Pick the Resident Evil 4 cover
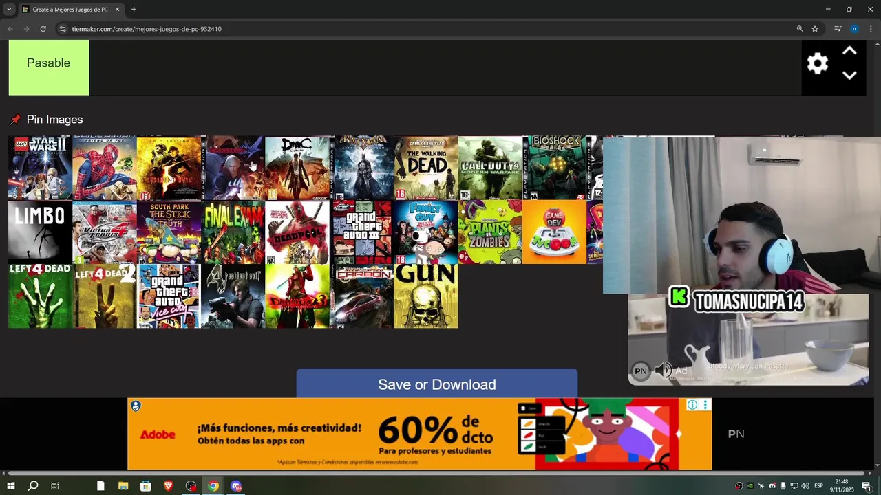Image resolution: width=881 pixels, height=495 pixels. [x=233, y=296]
